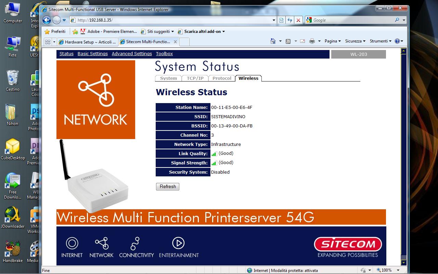Expand the Sicurezza dropdown menu
Viewport: 438px width, 274px height.
pyautogui.click(x=355, y=41)
